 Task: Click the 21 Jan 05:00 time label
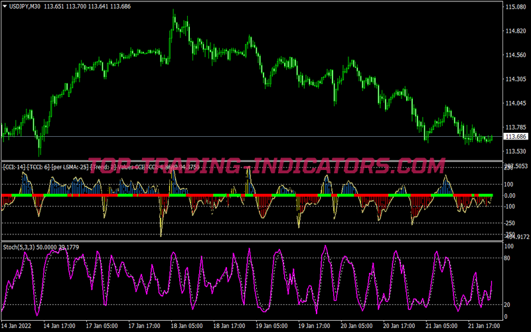pos(441,326)
